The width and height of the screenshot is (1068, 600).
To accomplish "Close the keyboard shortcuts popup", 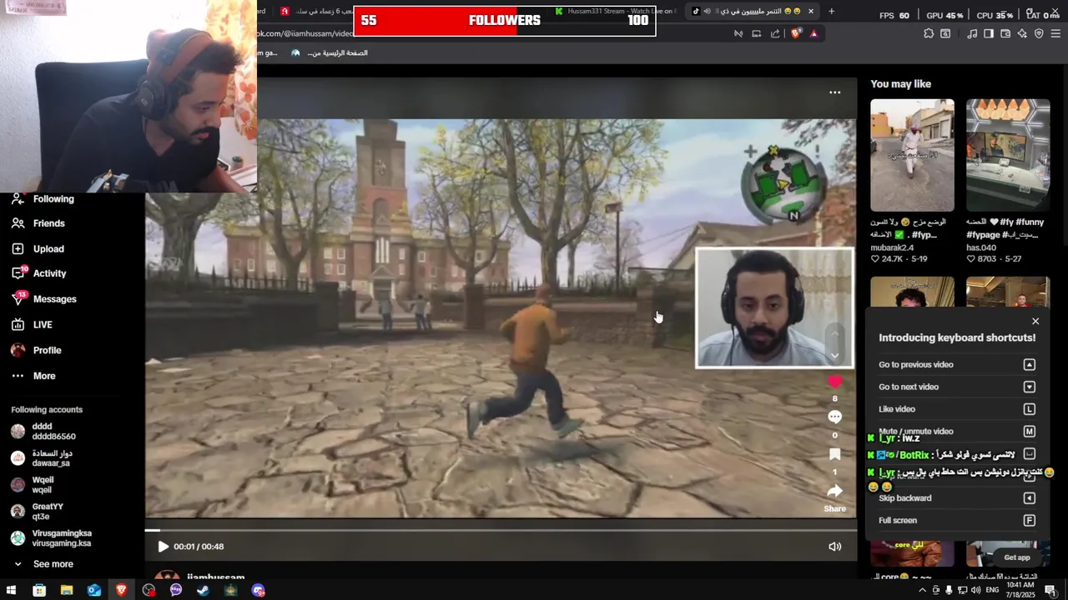I will pos(1035,322).
